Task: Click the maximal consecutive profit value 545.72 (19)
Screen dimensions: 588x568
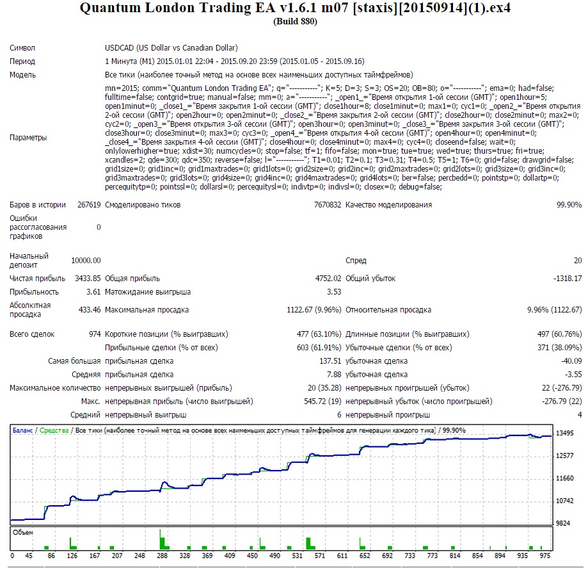Action: pos(322,402)
